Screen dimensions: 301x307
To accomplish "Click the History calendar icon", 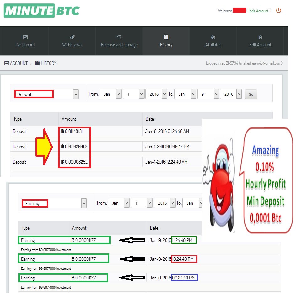I will [x=166, y=37].
